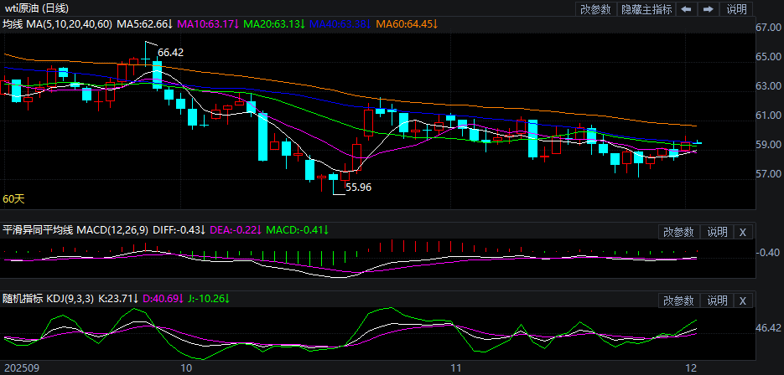Select the wti原油 (日线) chart title
784x375 pixels.
[36, 8]
